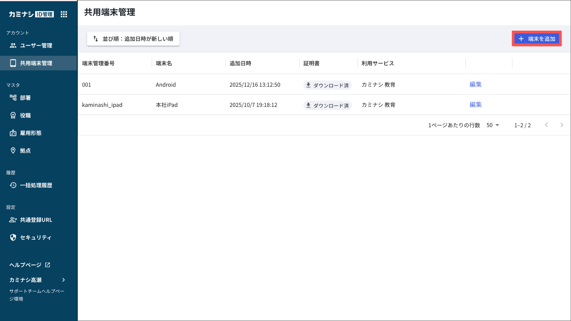Open ユーザー管理 menu item
Screen dimensions: 571x321
[36, 45]
